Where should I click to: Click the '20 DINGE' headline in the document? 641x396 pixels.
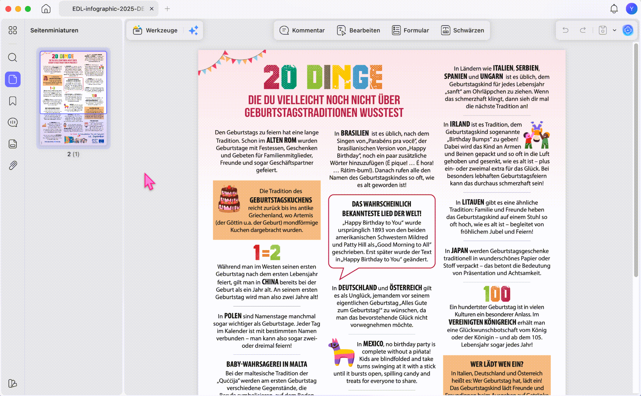tap(323, 77)
